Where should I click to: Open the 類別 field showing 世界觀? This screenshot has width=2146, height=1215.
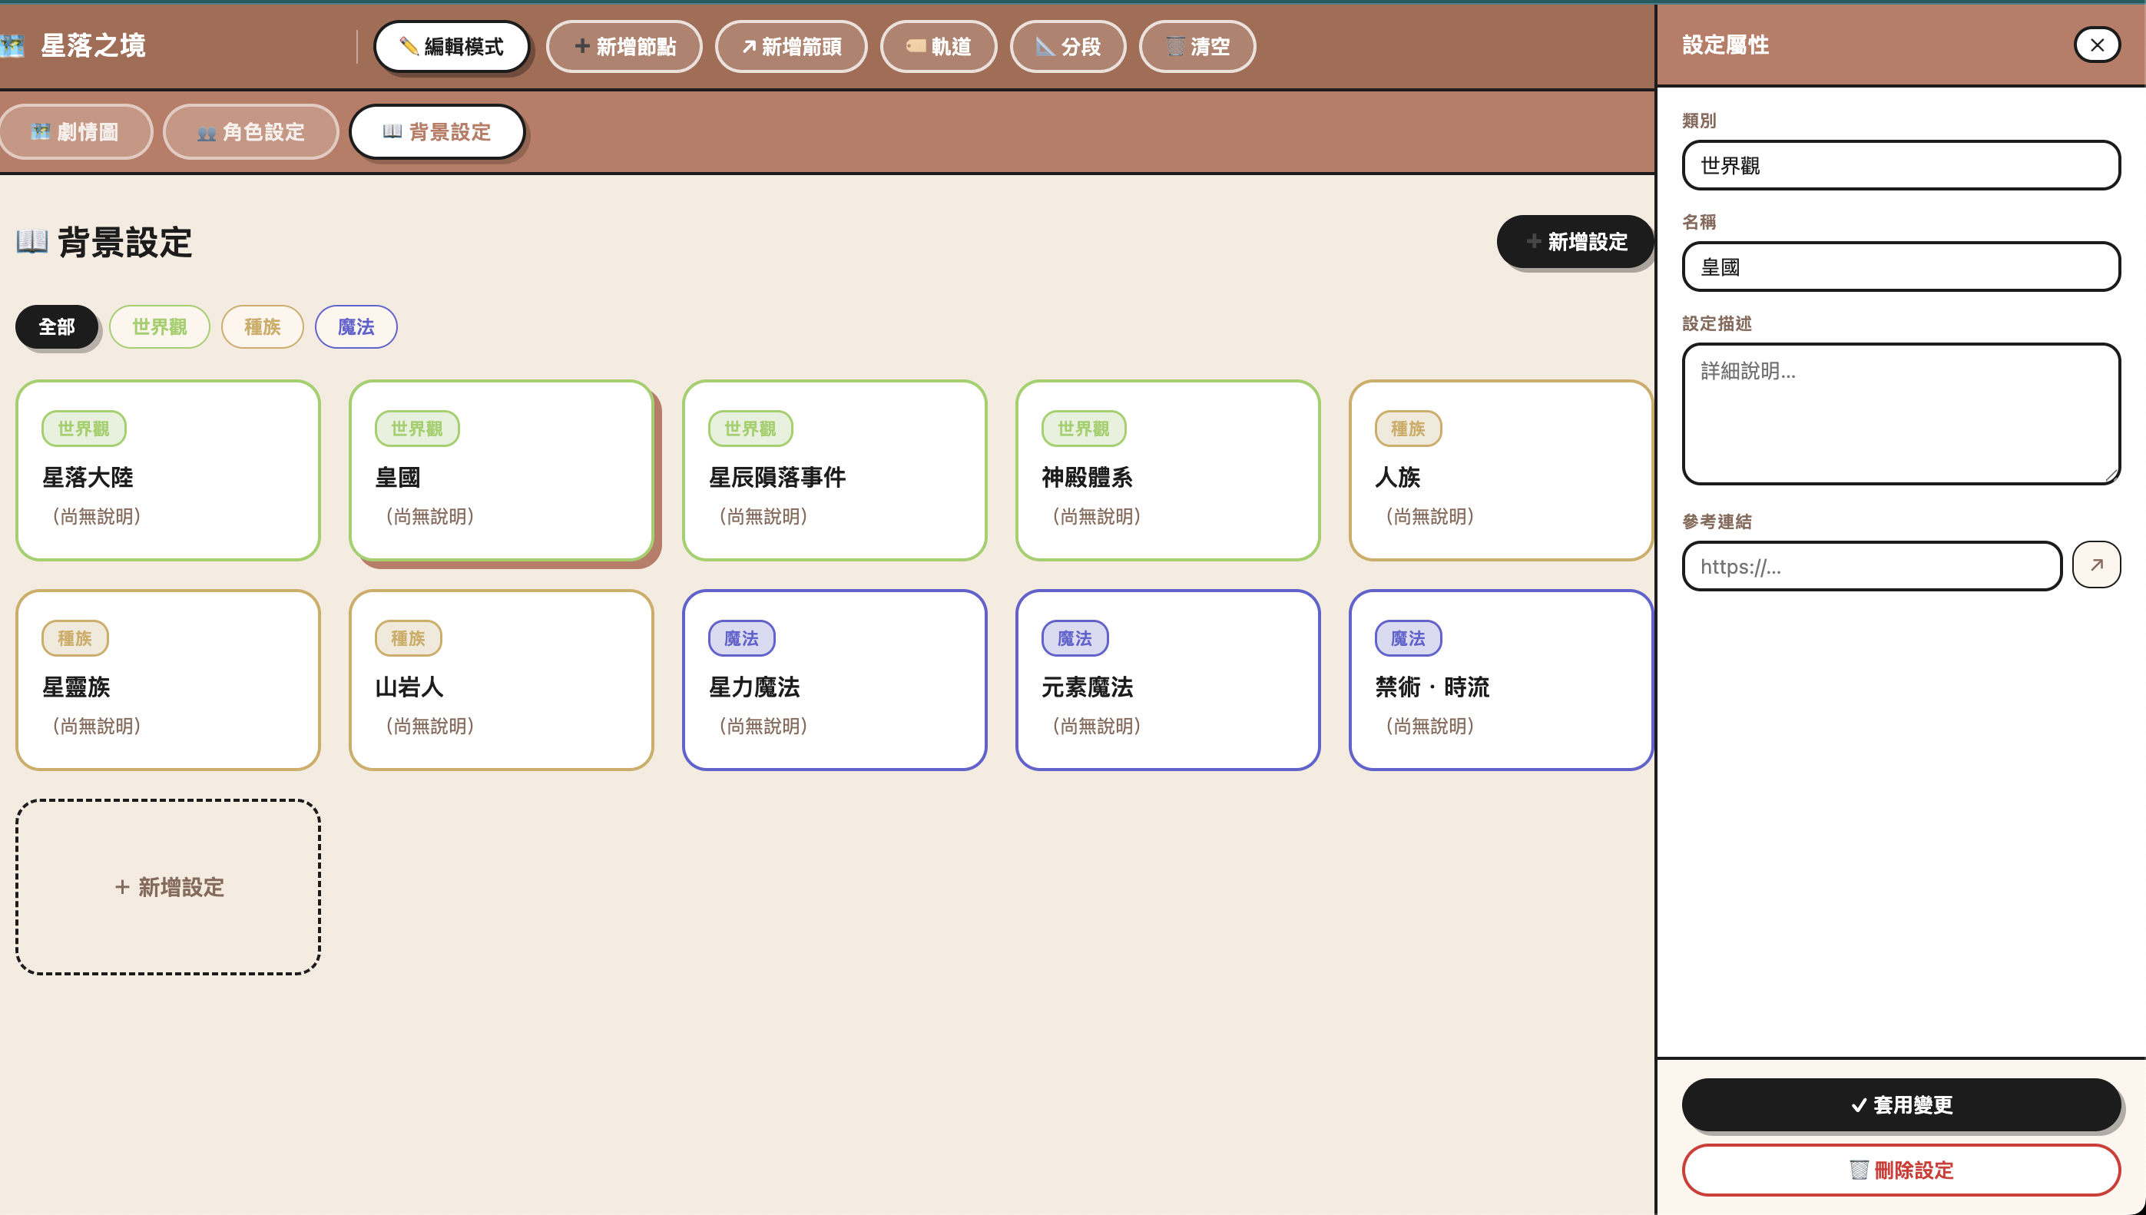(1900, 165)
